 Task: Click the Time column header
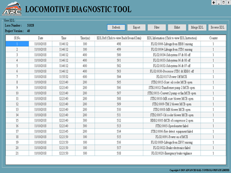(64, 38)
